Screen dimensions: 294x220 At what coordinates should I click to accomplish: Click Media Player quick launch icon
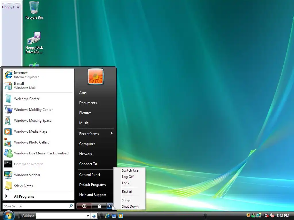point(121,216)
